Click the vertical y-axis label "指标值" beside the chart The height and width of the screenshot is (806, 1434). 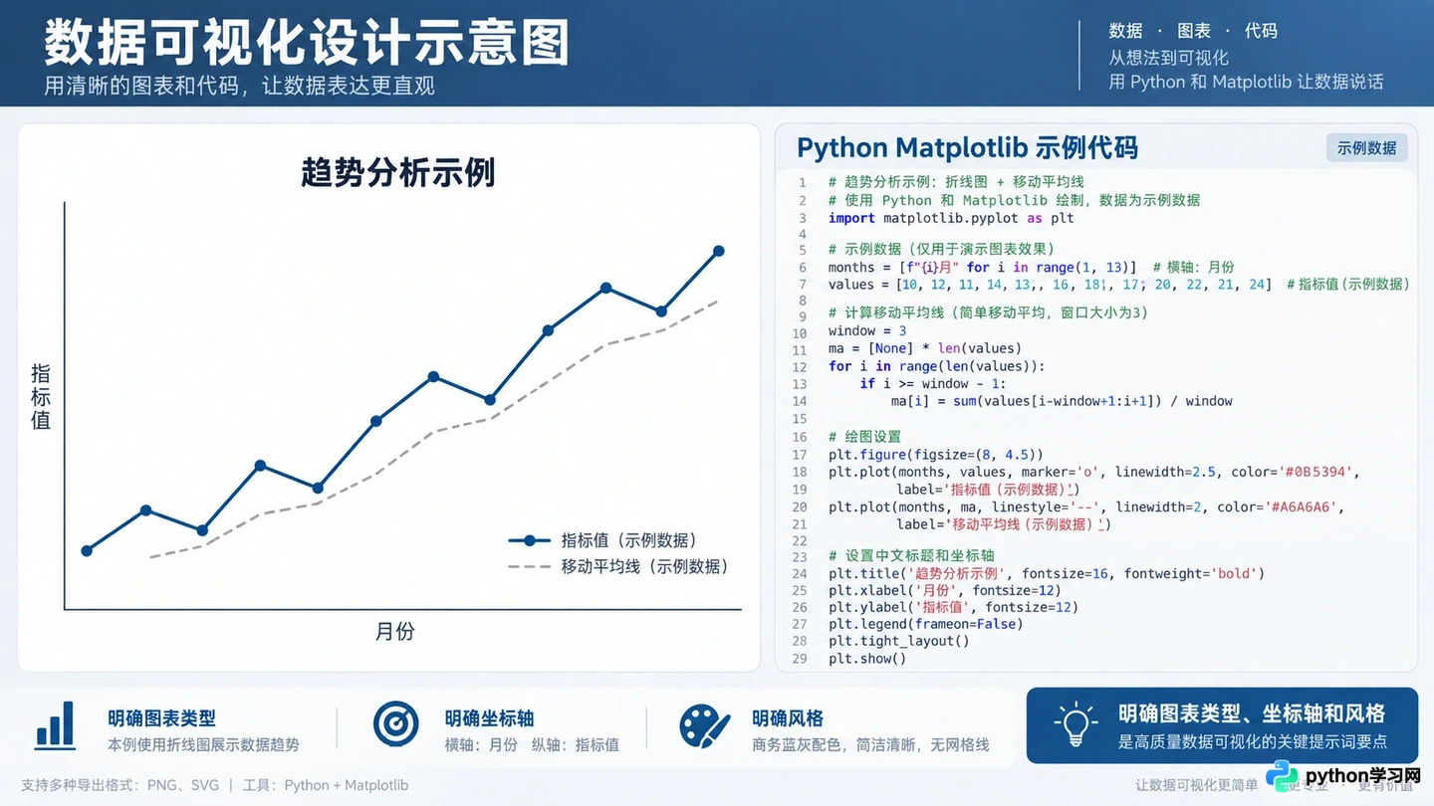[x=41, y=397]
